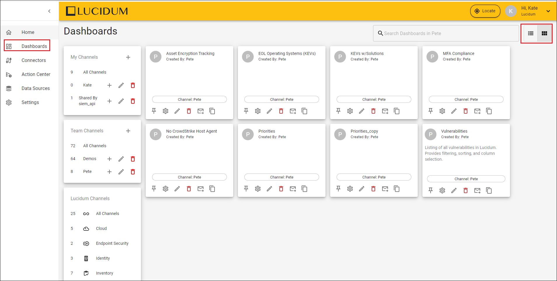Open No CrowdStrike Host Agent dashboard
Image resolution: width=557 pixels, height=281 pixels.
coord(192,131)
